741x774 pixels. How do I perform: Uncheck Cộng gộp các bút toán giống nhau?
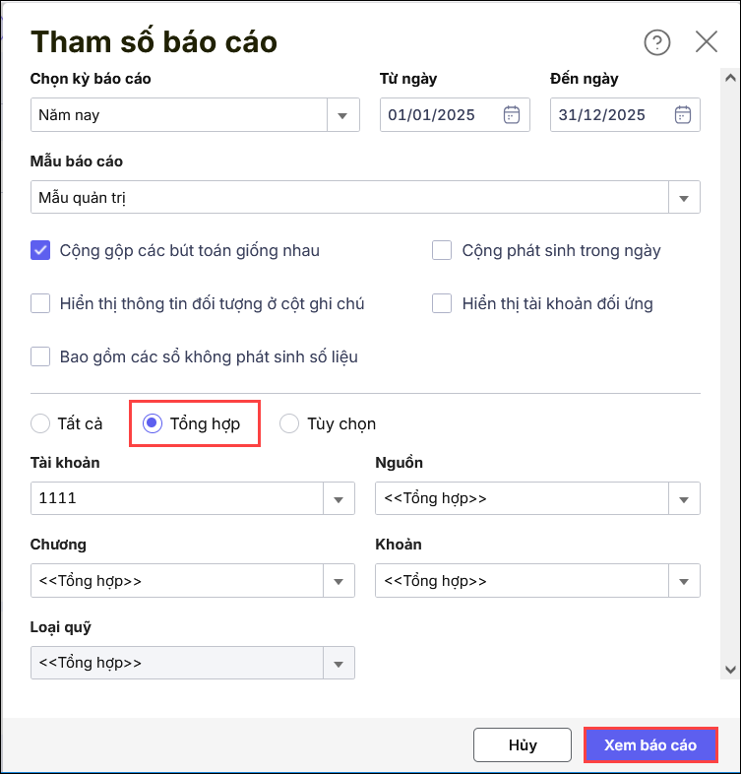40,250
